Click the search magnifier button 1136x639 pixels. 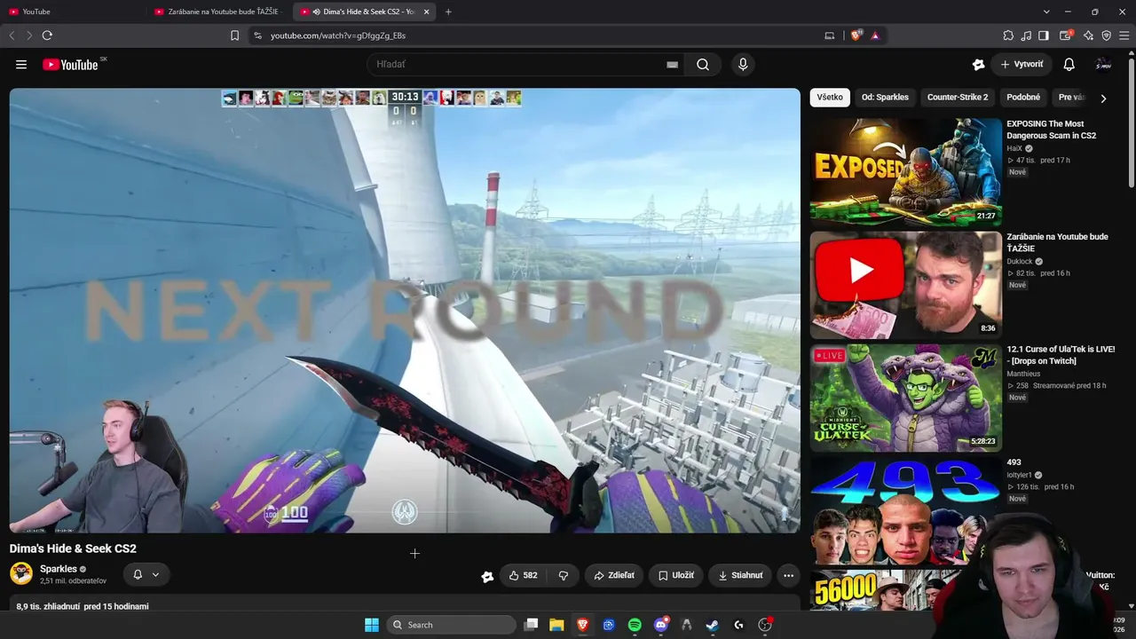pyautogui.click(x=703, y=65)
